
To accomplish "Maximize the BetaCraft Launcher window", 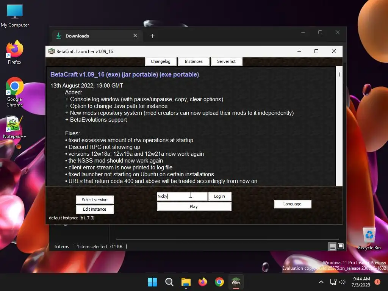I will click(316, 51).
